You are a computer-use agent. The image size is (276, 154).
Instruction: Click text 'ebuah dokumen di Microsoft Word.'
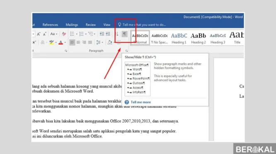63,91
